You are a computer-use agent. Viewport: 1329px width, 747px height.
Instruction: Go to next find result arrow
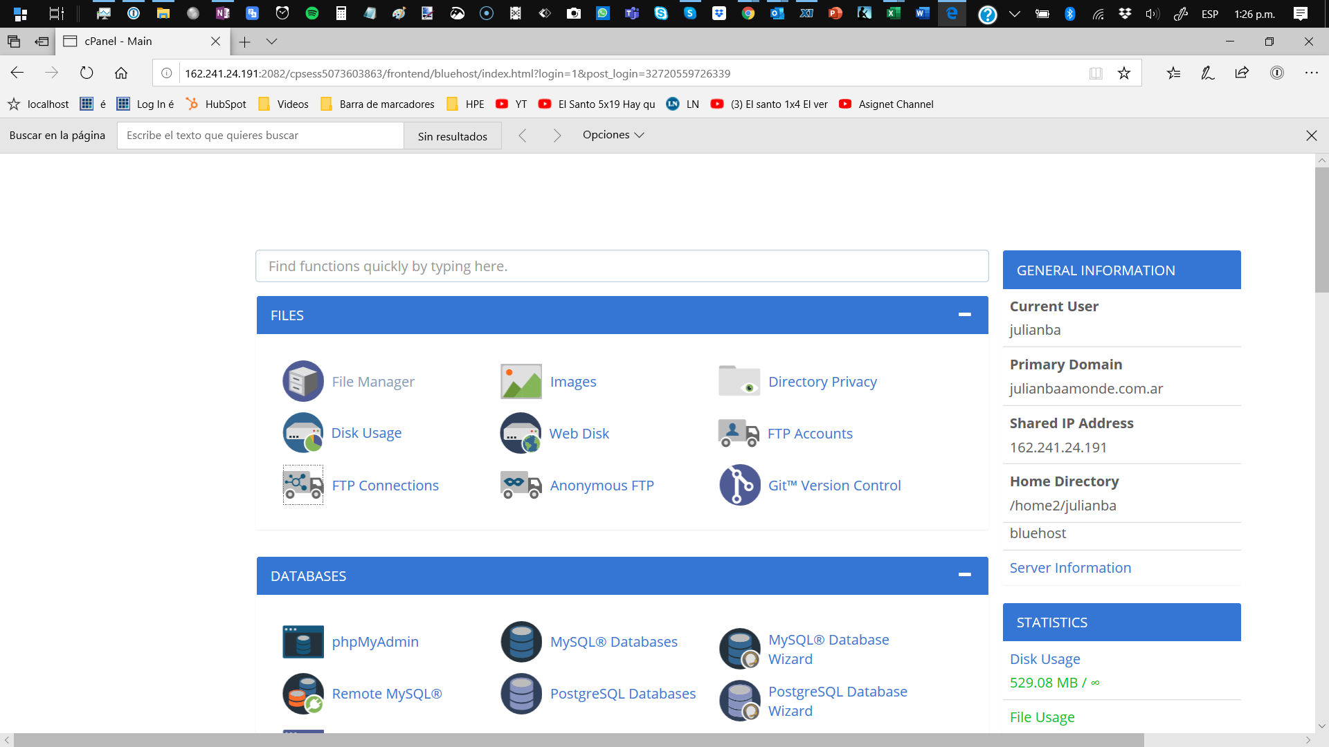point(557,136)
